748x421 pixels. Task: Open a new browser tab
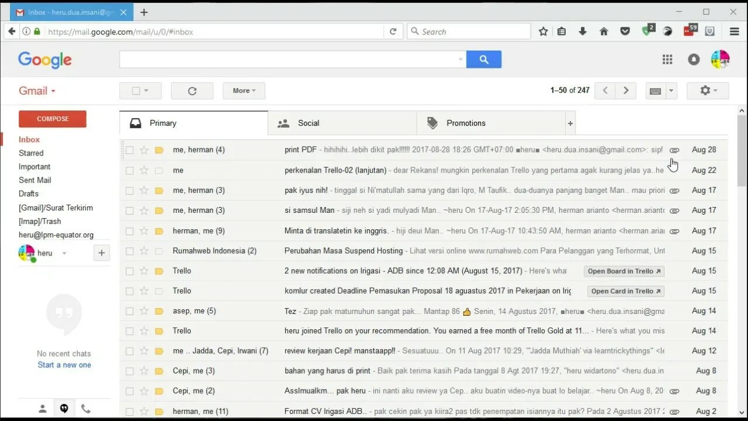coord(144,12)
